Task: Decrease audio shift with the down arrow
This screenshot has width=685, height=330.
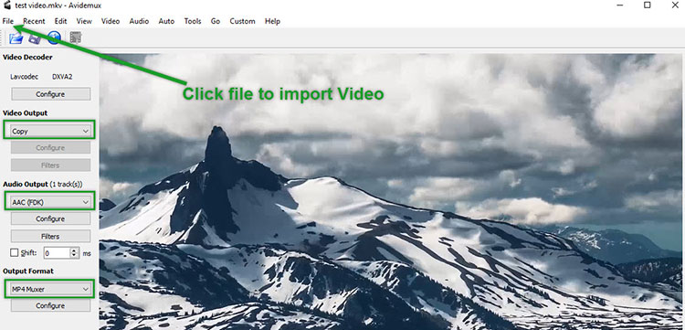Action: click(x=74, y=256)
